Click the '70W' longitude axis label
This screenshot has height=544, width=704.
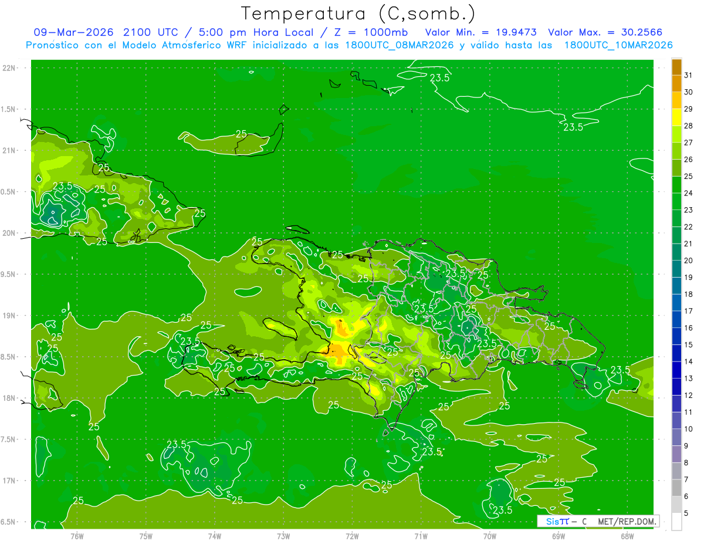coord(489,536)
